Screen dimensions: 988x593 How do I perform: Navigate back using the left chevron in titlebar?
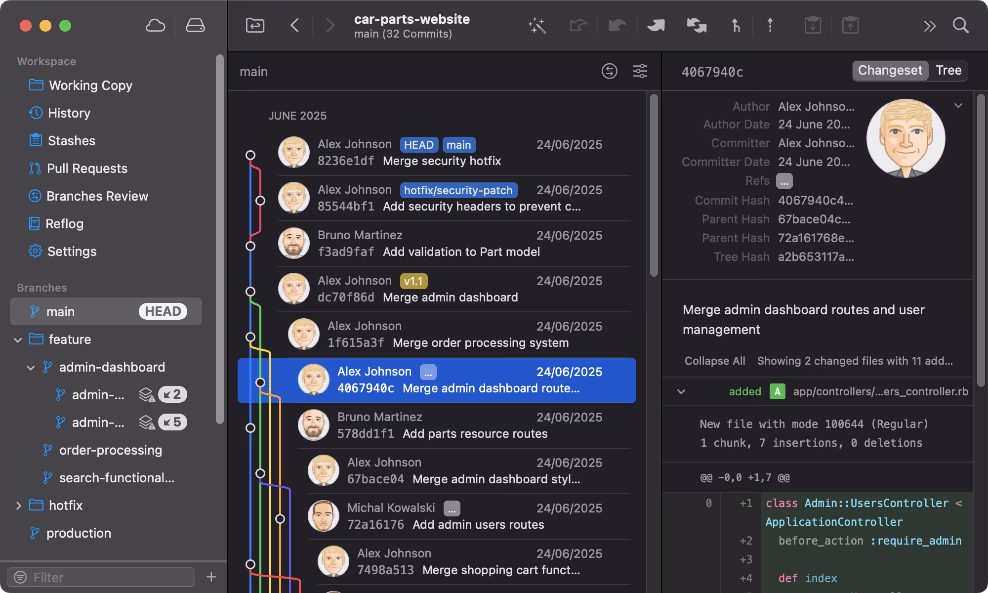(295, 26)
